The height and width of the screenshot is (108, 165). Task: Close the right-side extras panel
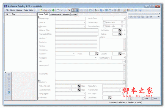[x=159, y=14]
